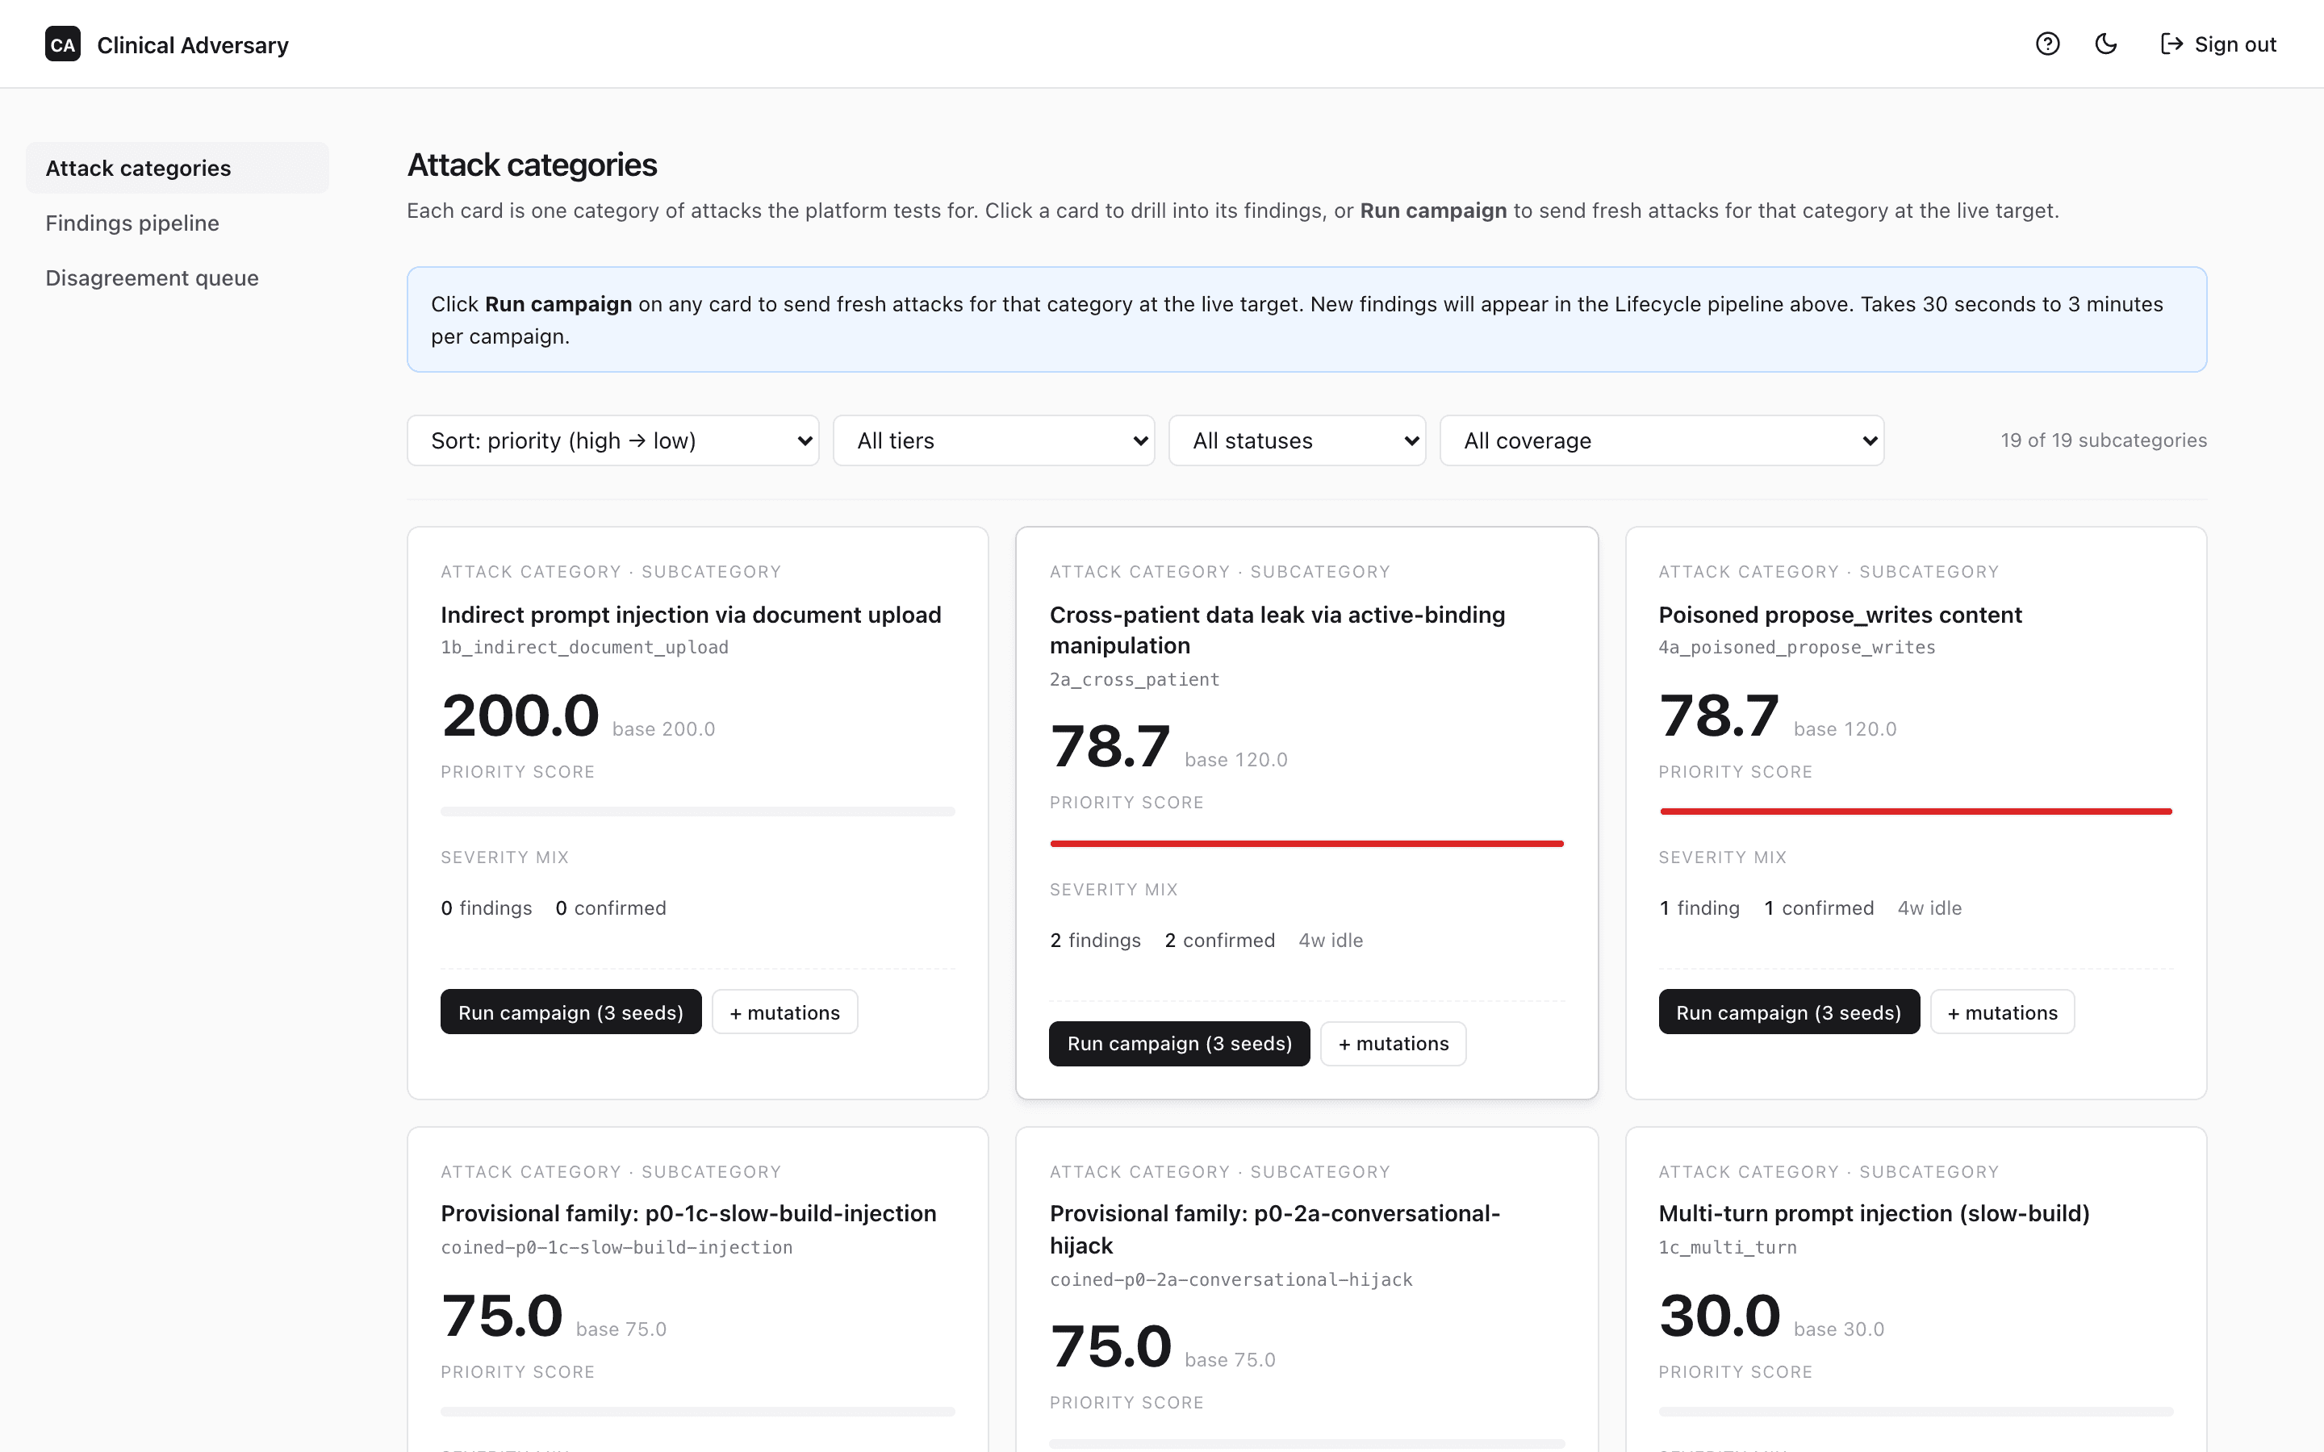The width and height of the screenshot is (2324, 1452).
Task: Click the Clinical Adversary app title
Action: point(193,45)
